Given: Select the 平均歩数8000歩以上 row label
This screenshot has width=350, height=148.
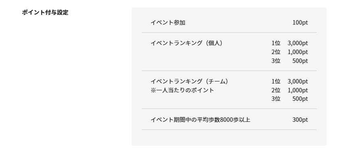Looking at the screenshot, I should coord(201,120).
